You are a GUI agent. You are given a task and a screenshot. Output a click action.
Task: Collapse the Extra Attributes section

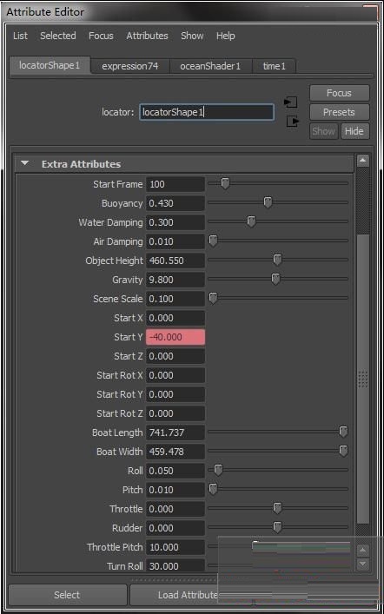[x=24, y=163]
